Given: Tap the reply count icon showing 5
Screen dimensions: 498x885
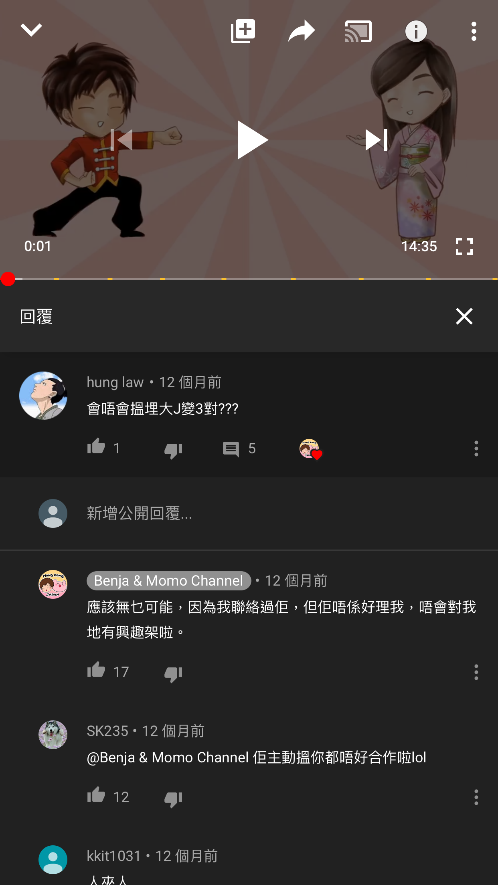Looking at the screenshot, I should click(231, 449).
